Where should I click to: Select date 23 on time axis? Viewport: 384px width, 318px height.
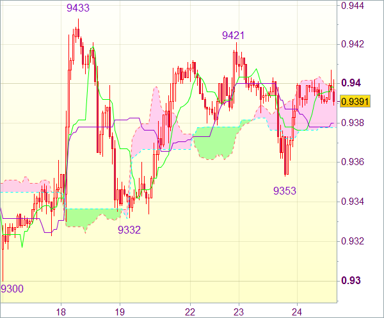click(x=239, y=312)
